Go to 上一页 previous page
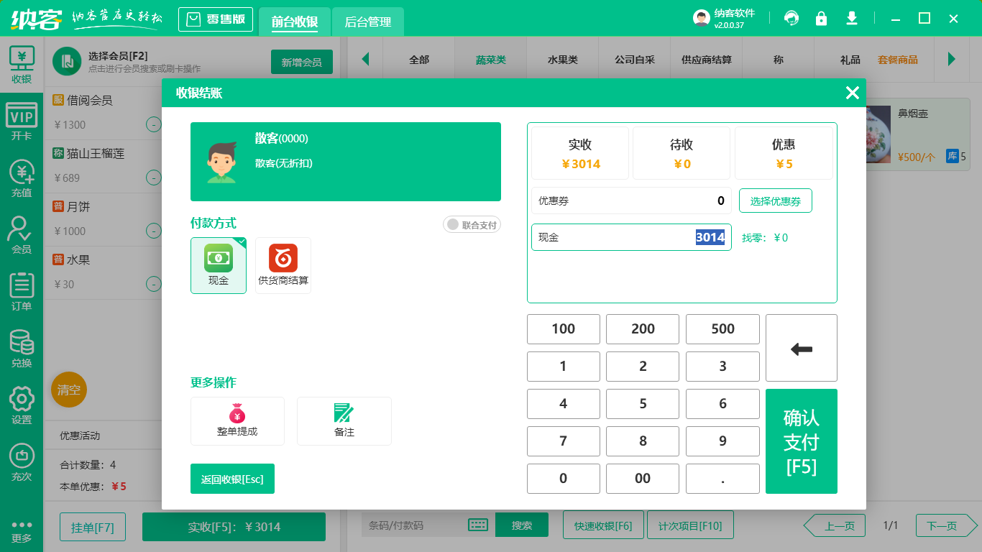The width and height of the screenshot is (982, 552). [834, 525]
